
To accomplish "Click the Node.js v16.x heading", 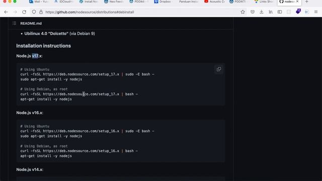I will 30,113.
